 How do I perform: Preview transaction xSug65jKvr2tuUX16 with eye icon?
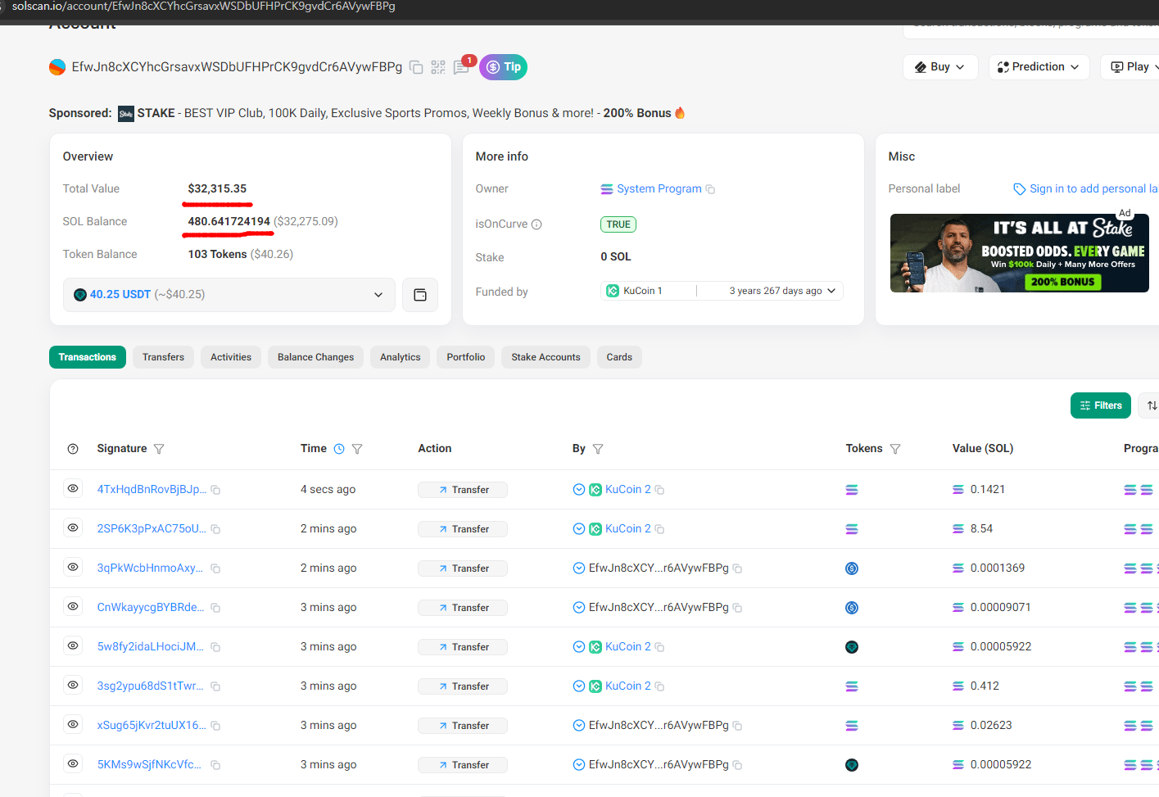73,725
